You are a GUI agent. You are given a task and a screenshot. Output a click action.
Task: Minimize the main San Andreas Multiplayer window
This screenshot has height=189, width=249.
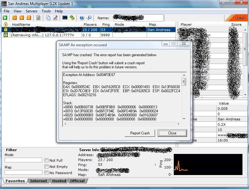pyautogui.click(x=223, y=2)
